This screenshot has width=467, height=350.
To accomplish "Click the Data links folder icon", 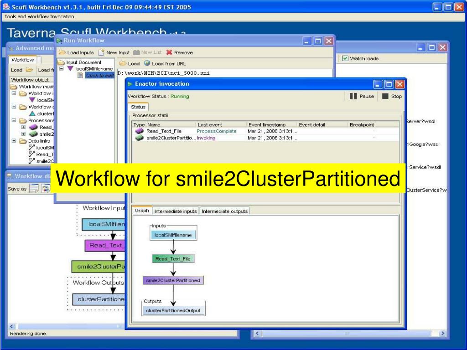I will (x=23, y=141).
